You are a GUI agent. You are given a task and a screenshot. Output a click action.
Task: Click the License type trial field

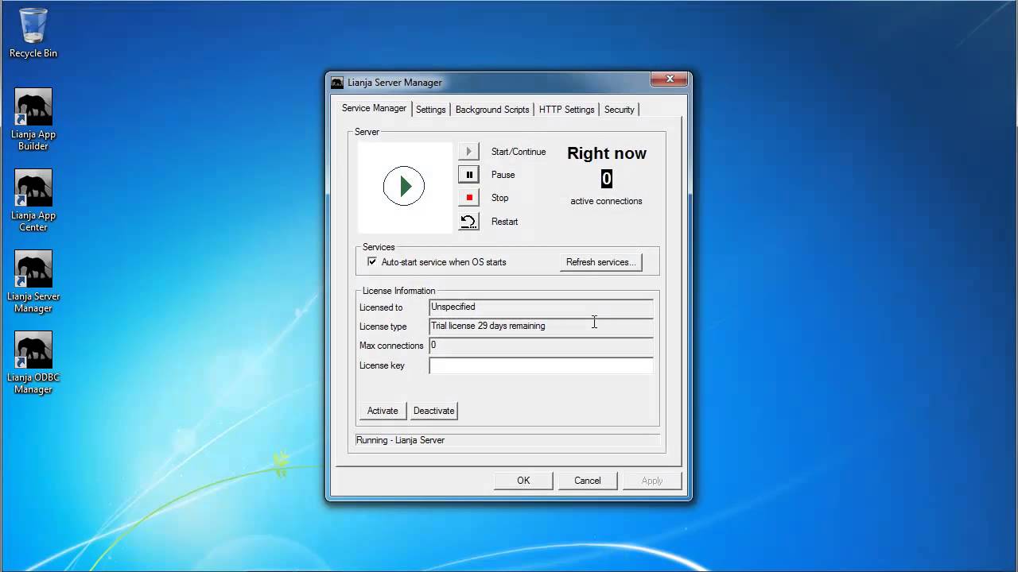click(541, 327)
